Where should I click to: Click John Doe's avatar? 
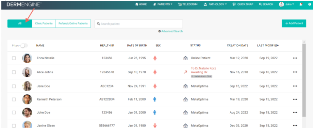(x=27, y=113)
